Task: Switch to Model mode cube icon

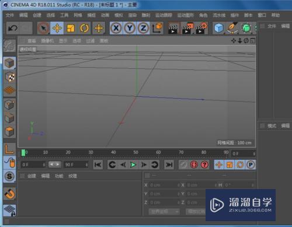Action: [x=9, y=63]
